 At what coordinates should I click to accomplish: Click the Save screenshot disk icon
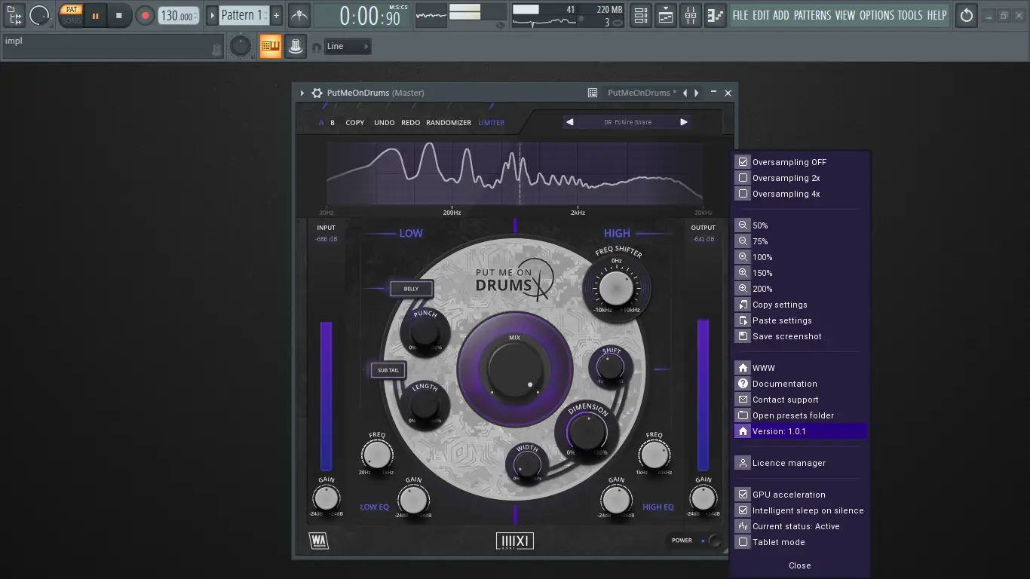[x=743, y=336]
